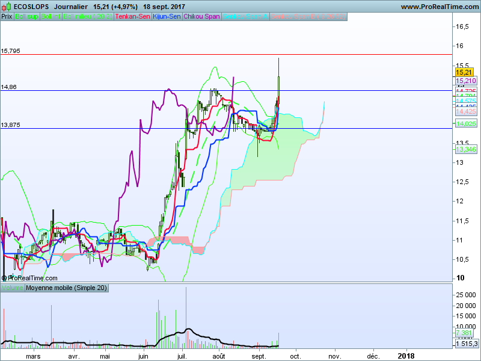Click the 14,86 blue horizontal line label
The image size is (481, 361).
pyautogui.click(x=8, y=87)
